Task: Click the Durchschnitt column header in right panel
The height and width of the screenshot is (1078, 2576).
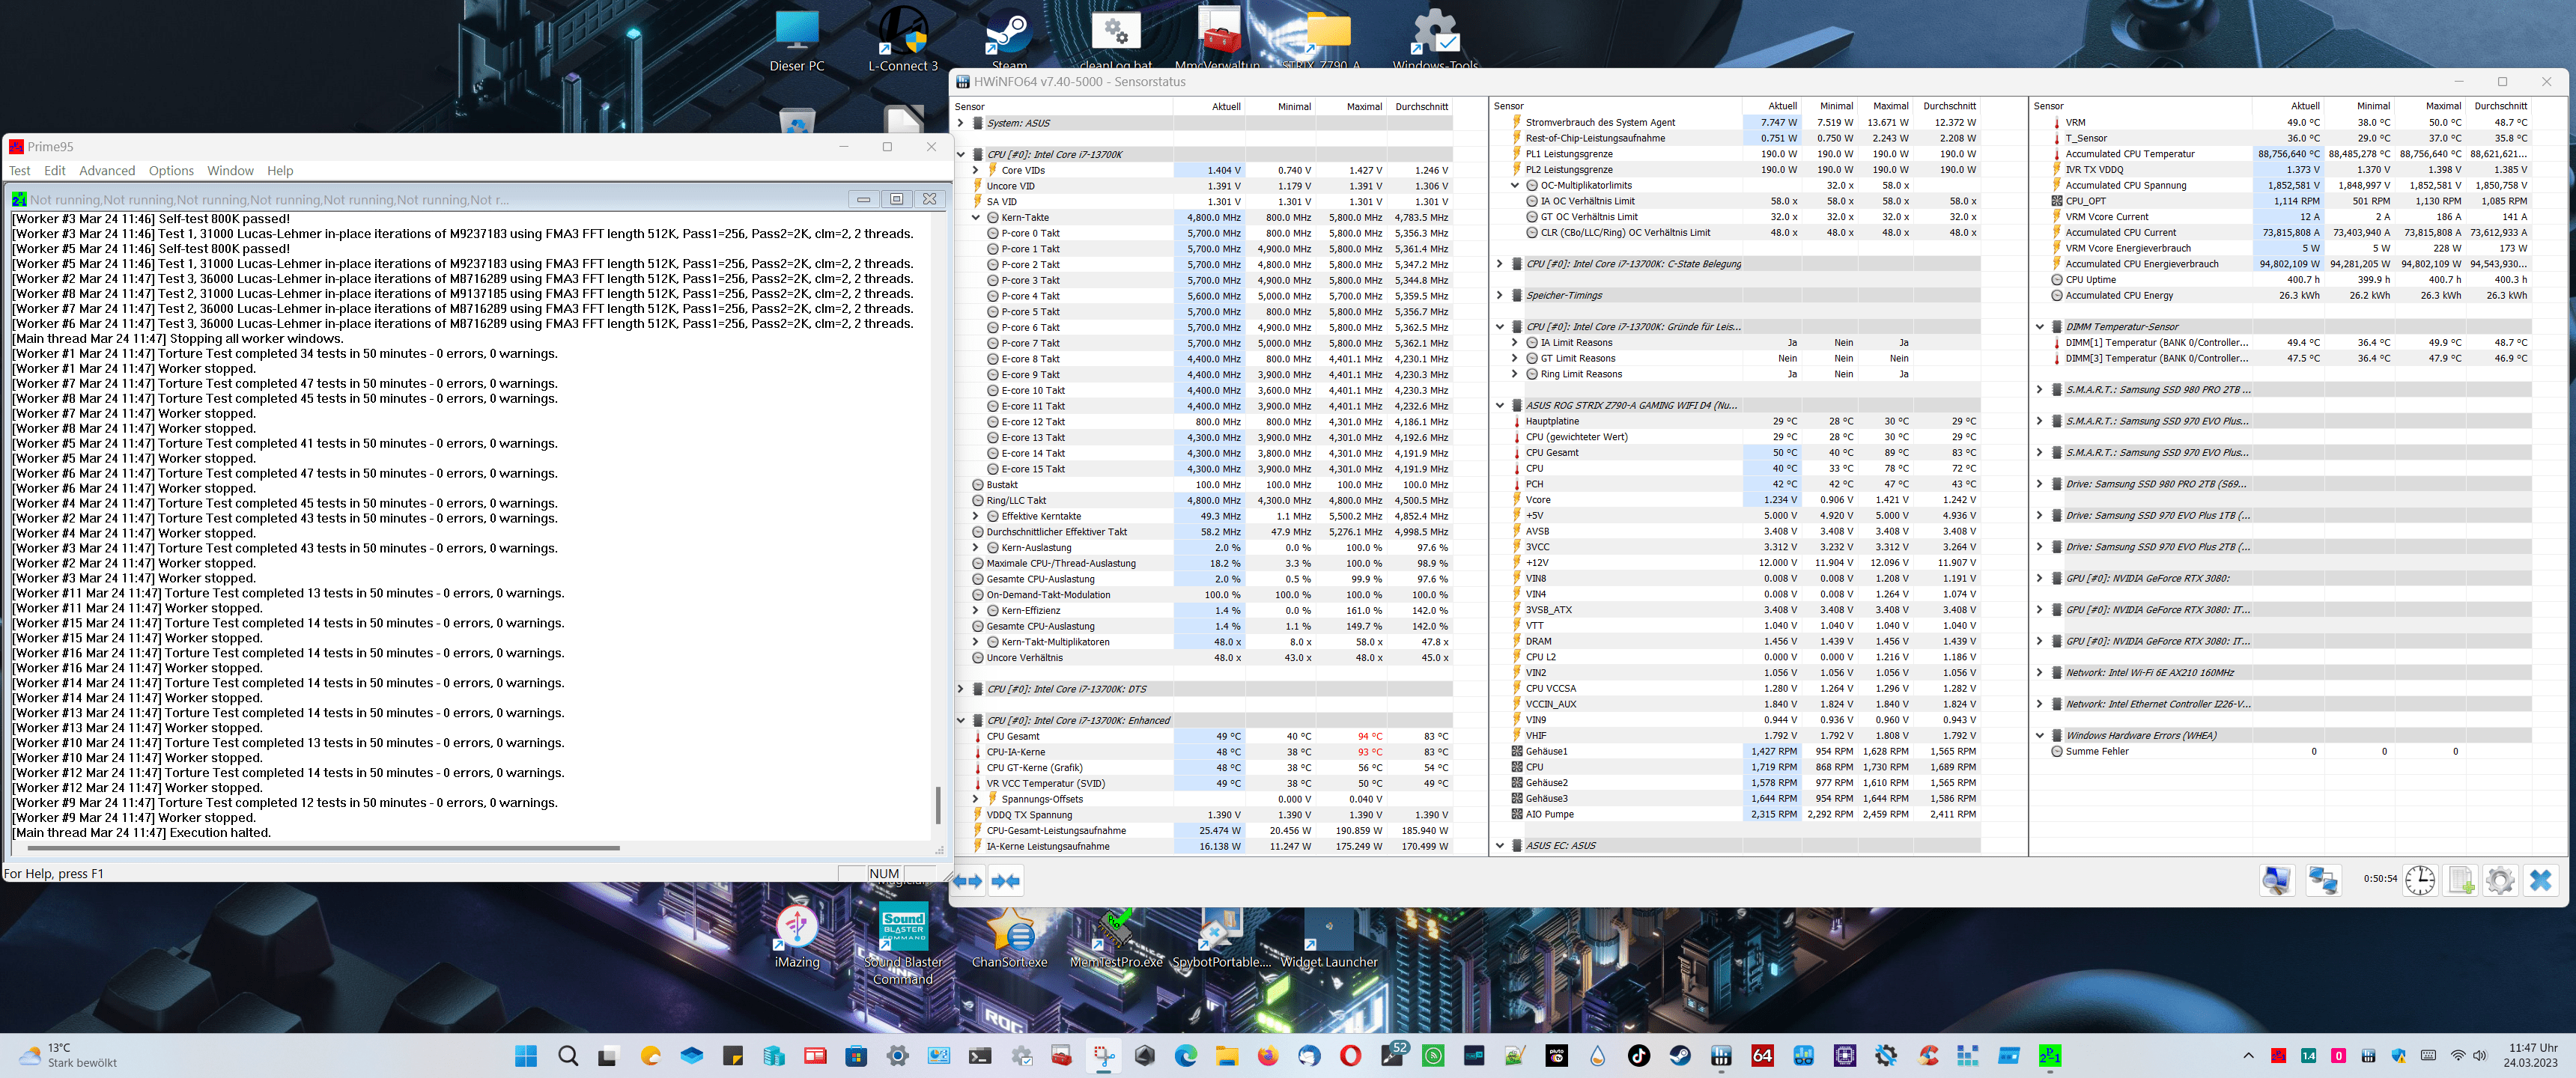Action: coord(2497,106)
